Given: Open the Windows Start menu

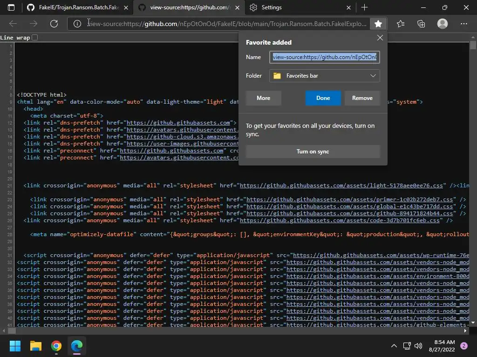Looking at the screenshot, I should (15, 346).
